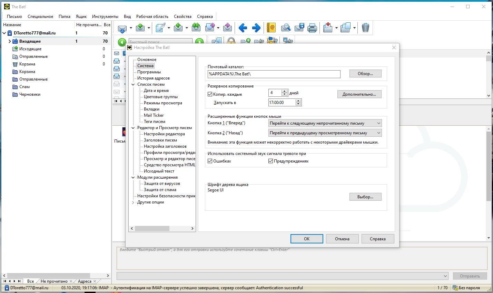The width and height of the screenshot is (493, 293).
Task: Delete message with the trash bin icon
Action: [x=365, y=28]
